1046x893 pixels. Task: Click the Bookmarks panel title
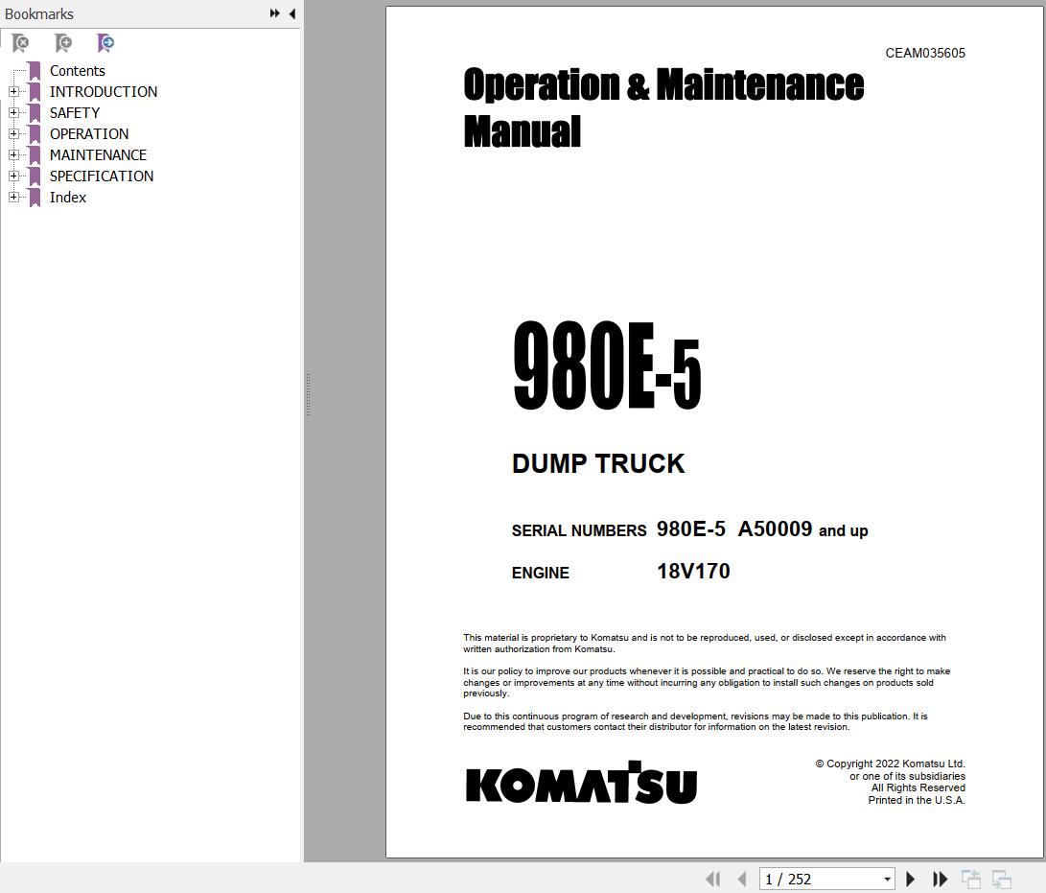38,13
